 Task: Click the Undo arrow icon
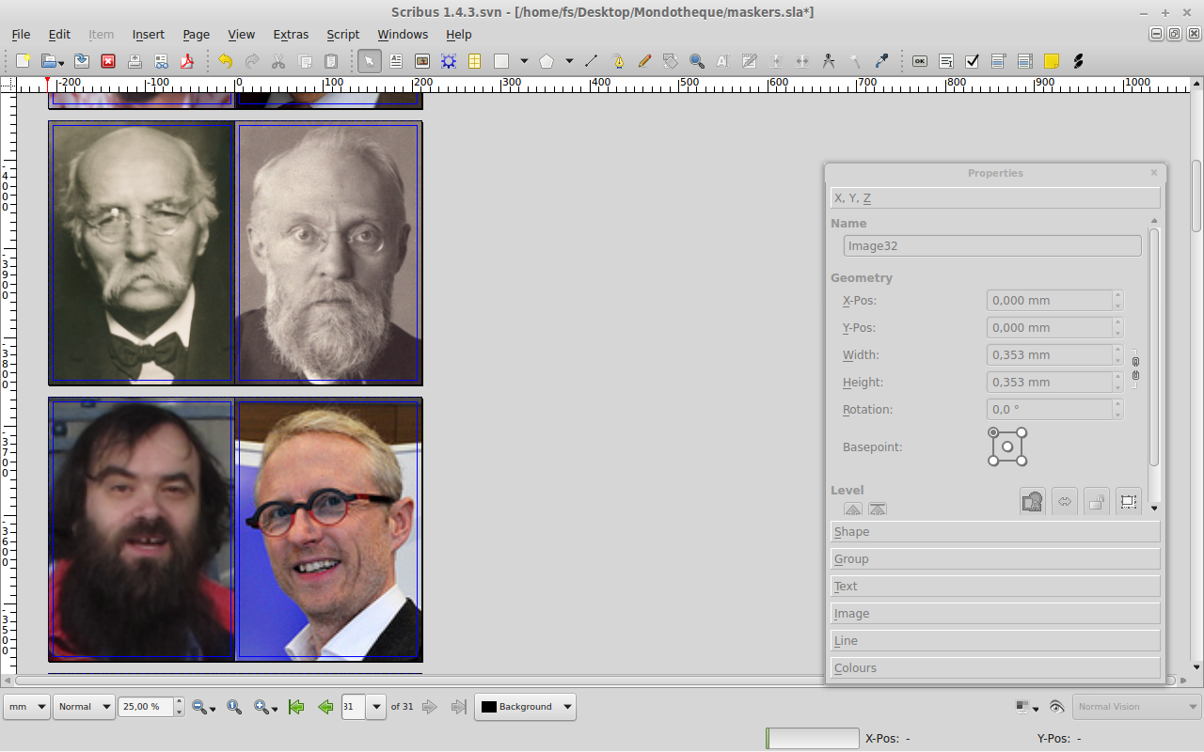pos(225,61)
